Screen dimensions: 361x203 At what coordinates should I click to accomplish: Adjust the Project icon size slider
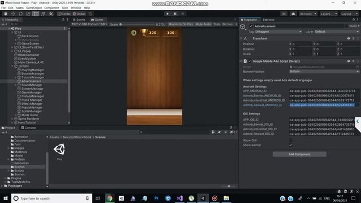[228, 186]
